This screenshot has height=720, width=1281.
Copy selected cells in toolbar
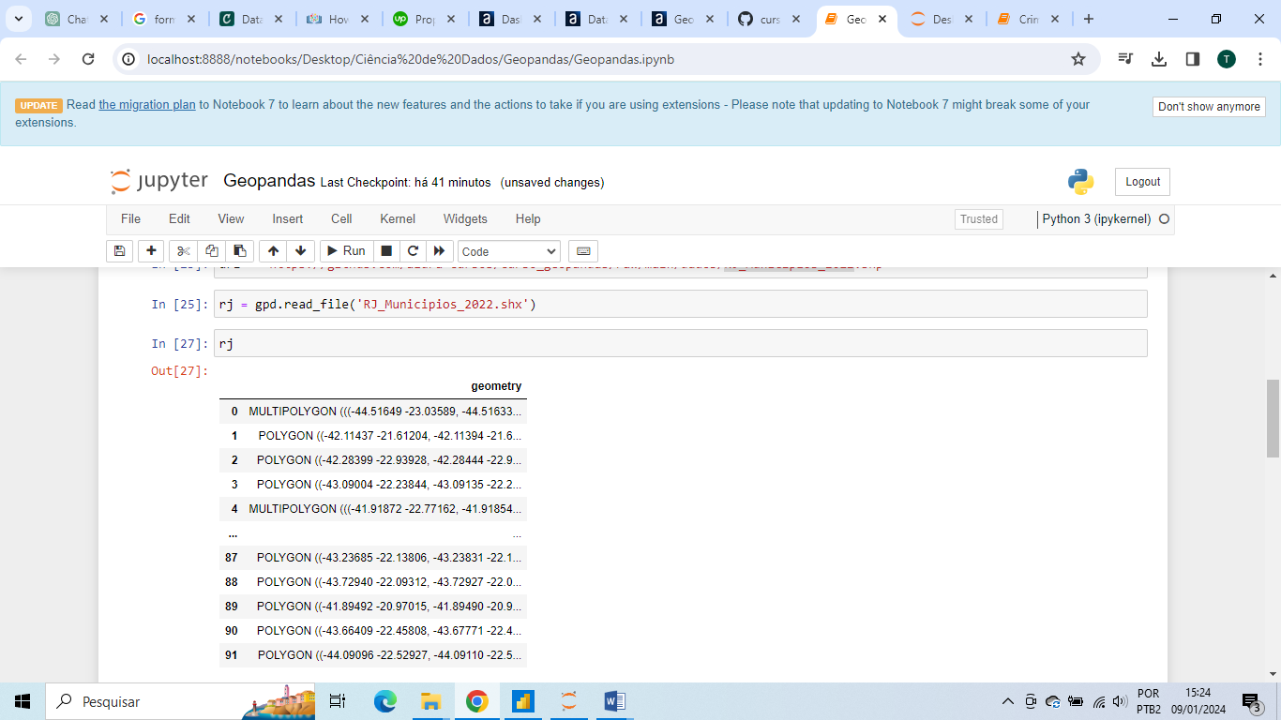coord(212,251)
